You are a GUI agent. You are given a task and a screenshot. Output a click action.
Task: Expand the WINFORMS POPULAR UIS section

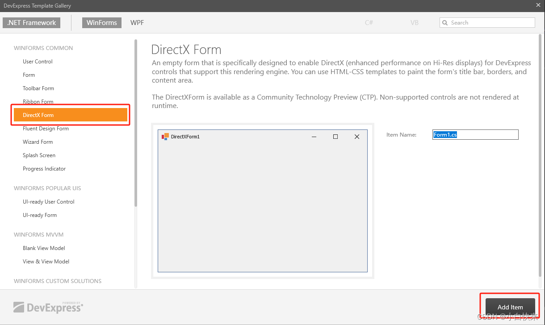[x=47, y=188]
